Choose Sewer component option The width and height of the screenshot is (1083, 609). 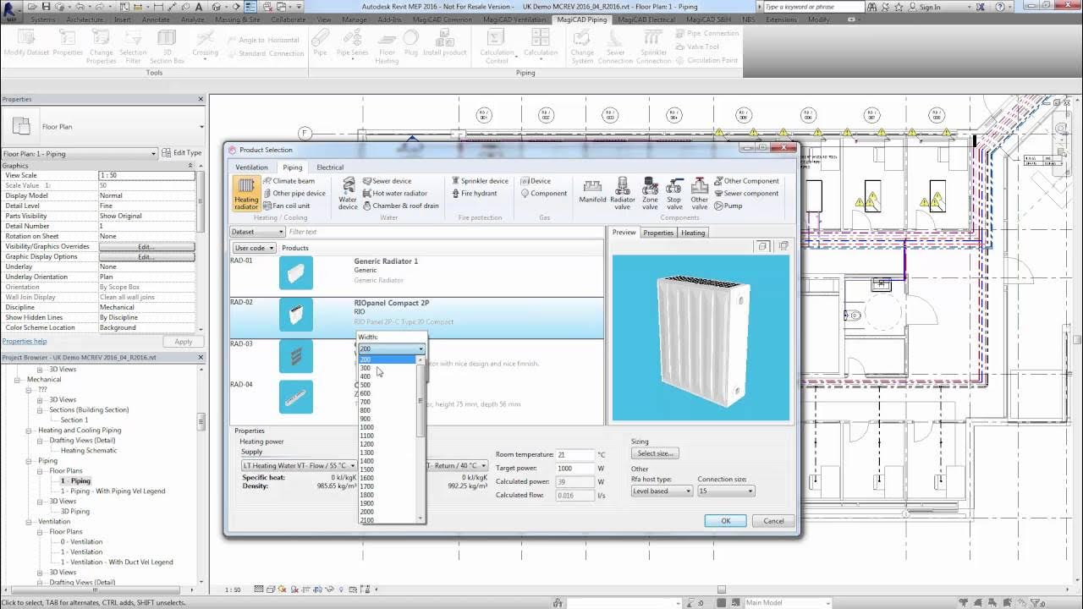tap(745, 194)
